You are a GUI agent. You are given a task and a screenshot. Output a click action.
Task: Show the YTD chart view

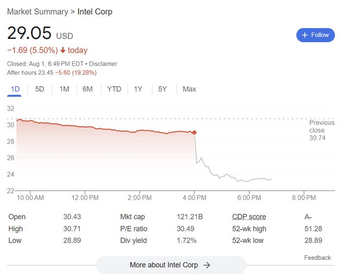(114, 89)
